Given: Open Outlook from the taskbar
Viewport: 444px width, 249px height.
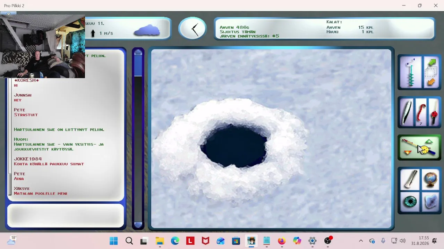Looking at the screenshot, I should [x=221, y=241].
